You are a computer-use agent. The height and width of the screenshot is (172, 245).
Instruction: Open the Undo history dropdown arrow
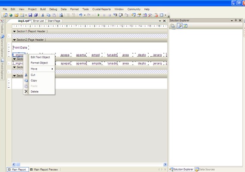point(85,15)
